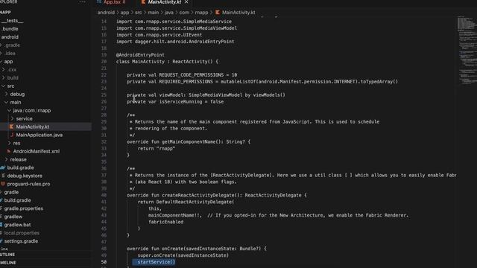Screen dimensions: 477x268
Task: Open app-level build.gradle under release
Action: click(20, 167)
